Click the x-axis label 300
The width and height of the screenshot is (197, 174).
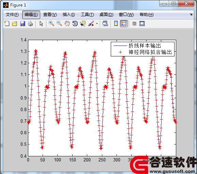117,160
